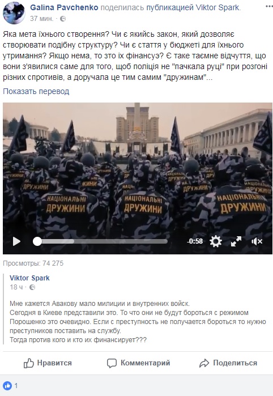
Task: Open Galina Pavchenko profile link
Action: pos(64,7)
